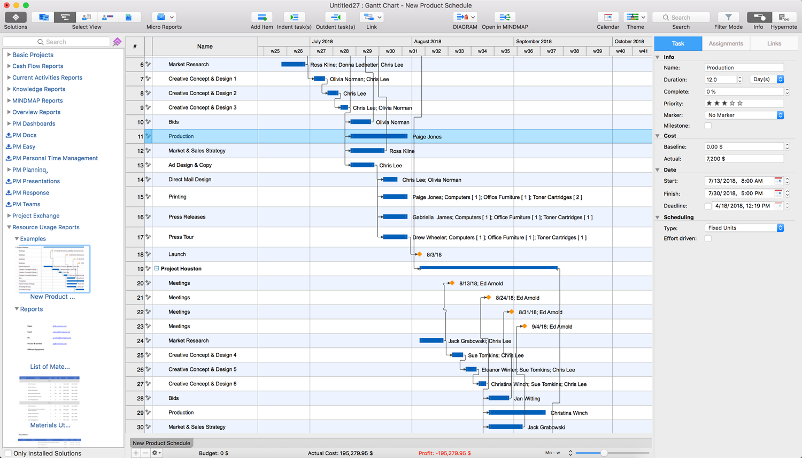
Task: Check Only Installed Solutions checkbox
Action: (8, 453)
